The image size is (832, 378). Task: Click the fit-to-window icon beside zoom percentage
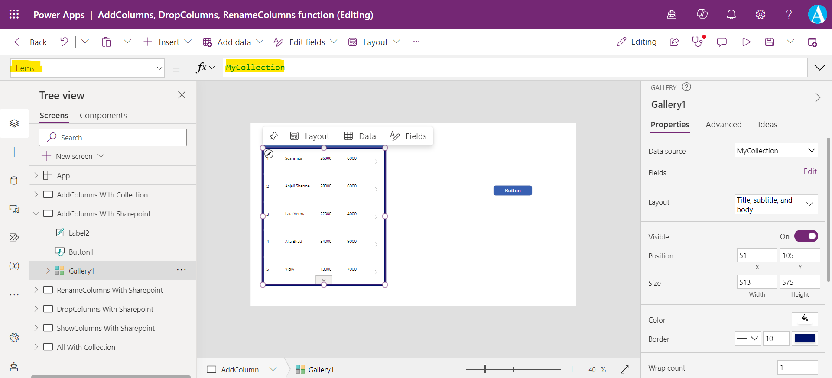coord(624,369)
